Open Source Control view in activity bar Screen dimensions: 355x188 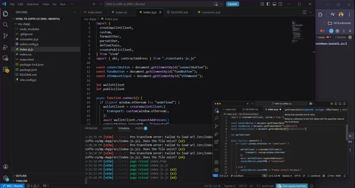pos(5,36)
